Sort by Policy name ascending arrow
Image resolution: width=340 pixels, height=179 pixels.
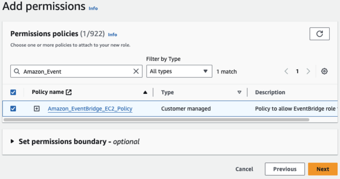pos(145,92)
